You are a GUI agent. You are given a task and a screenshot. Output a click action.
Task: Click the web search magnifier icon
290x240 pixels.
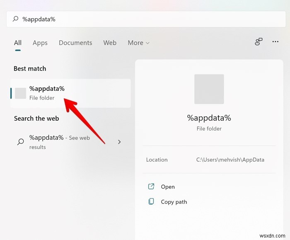click(x=21, y=142)
